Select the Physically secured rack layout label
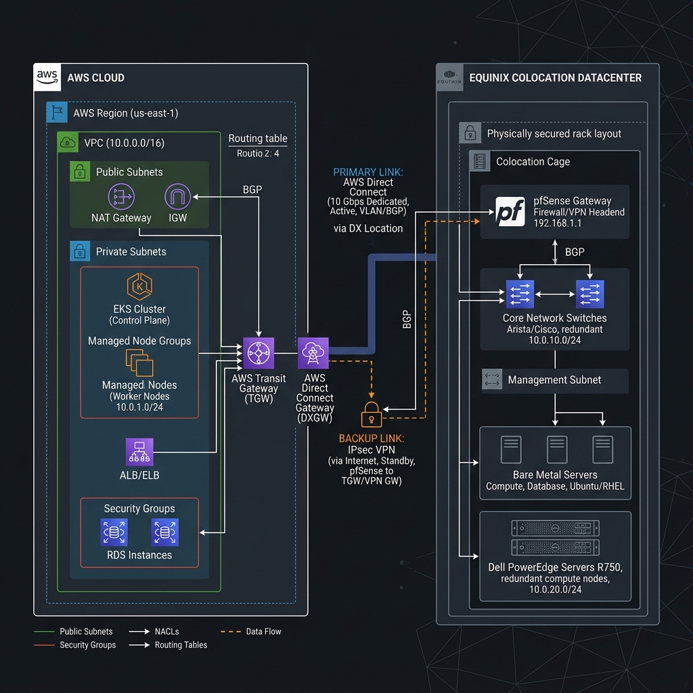 (554, 133)
